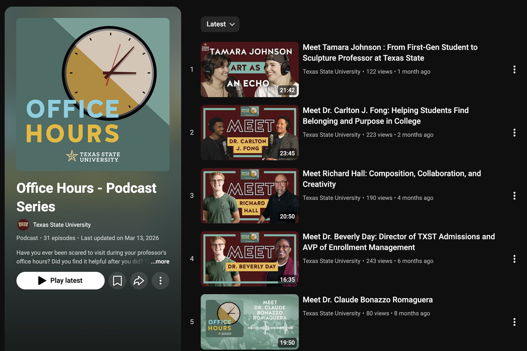The image size is (527, 351).
Task: Play the Dr. Beverly Day thumbnail
Action: [x=249, y=259]
